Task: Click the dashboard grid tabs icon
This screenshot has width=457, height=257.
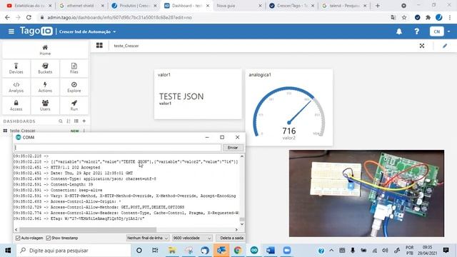Action: [x=99, y=46]
